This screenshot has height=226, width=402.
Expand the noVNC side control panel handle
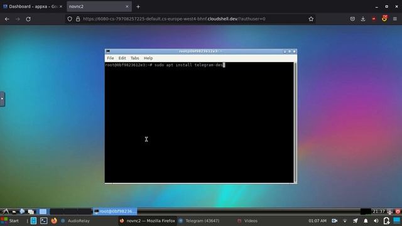(3, 99)
